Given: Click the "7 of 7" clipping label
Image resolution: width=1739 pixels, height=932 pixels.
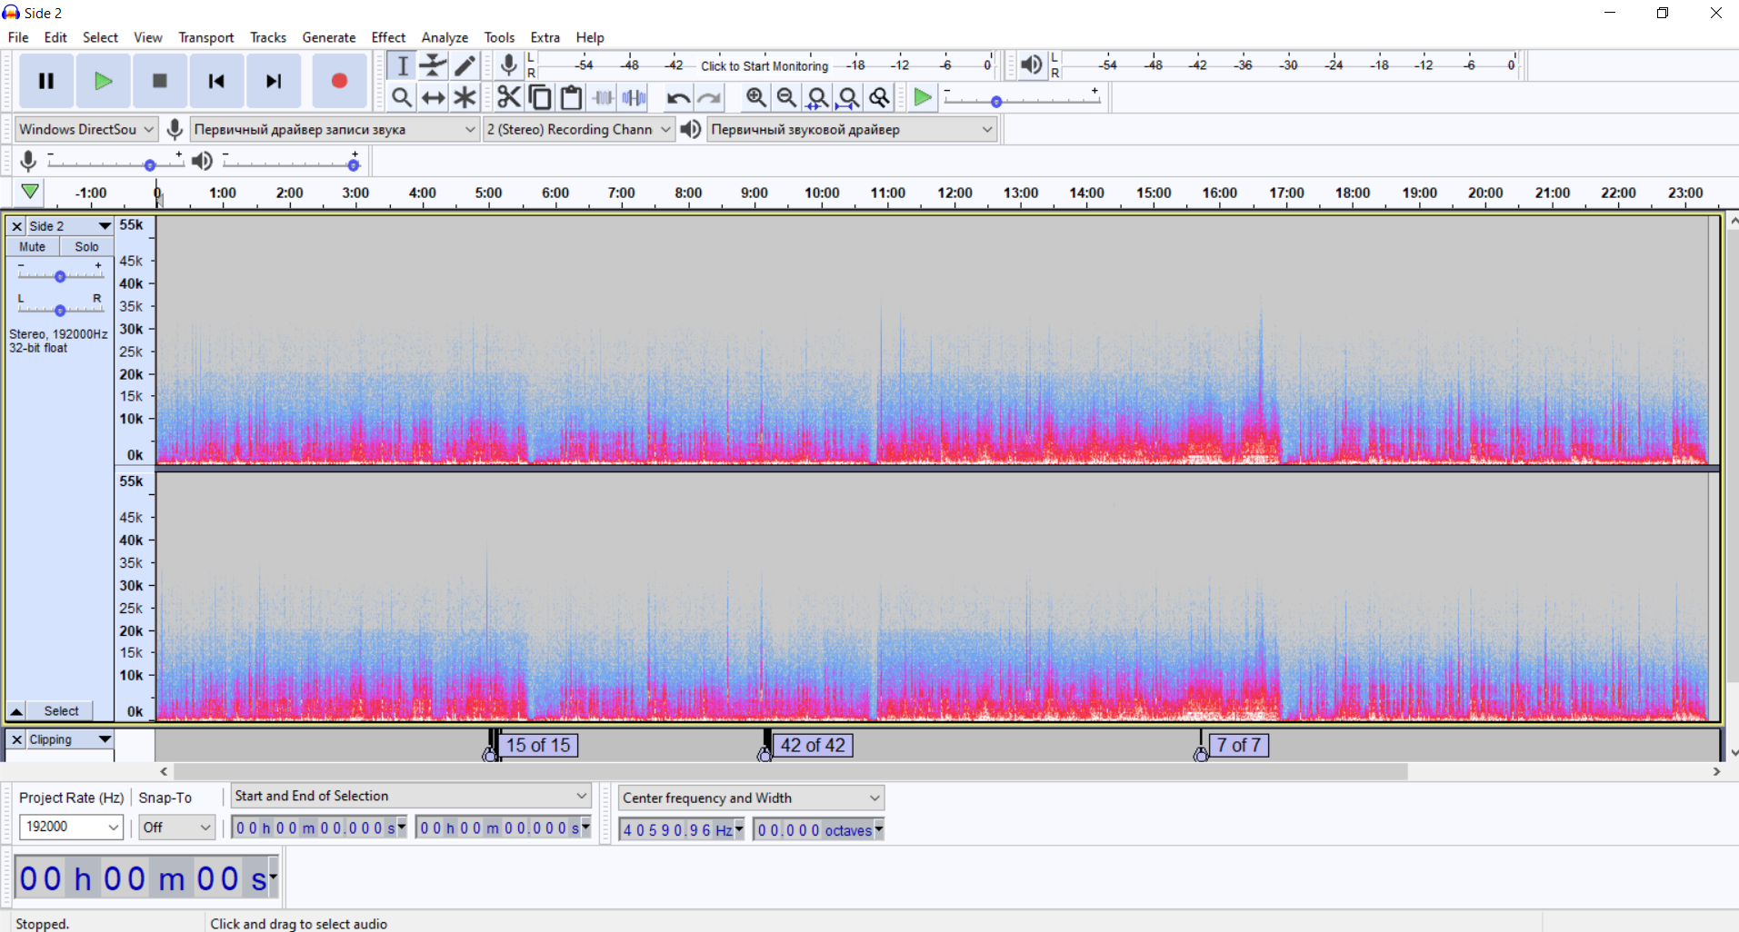Looking at the screenshot, I should click(1238, 745).
